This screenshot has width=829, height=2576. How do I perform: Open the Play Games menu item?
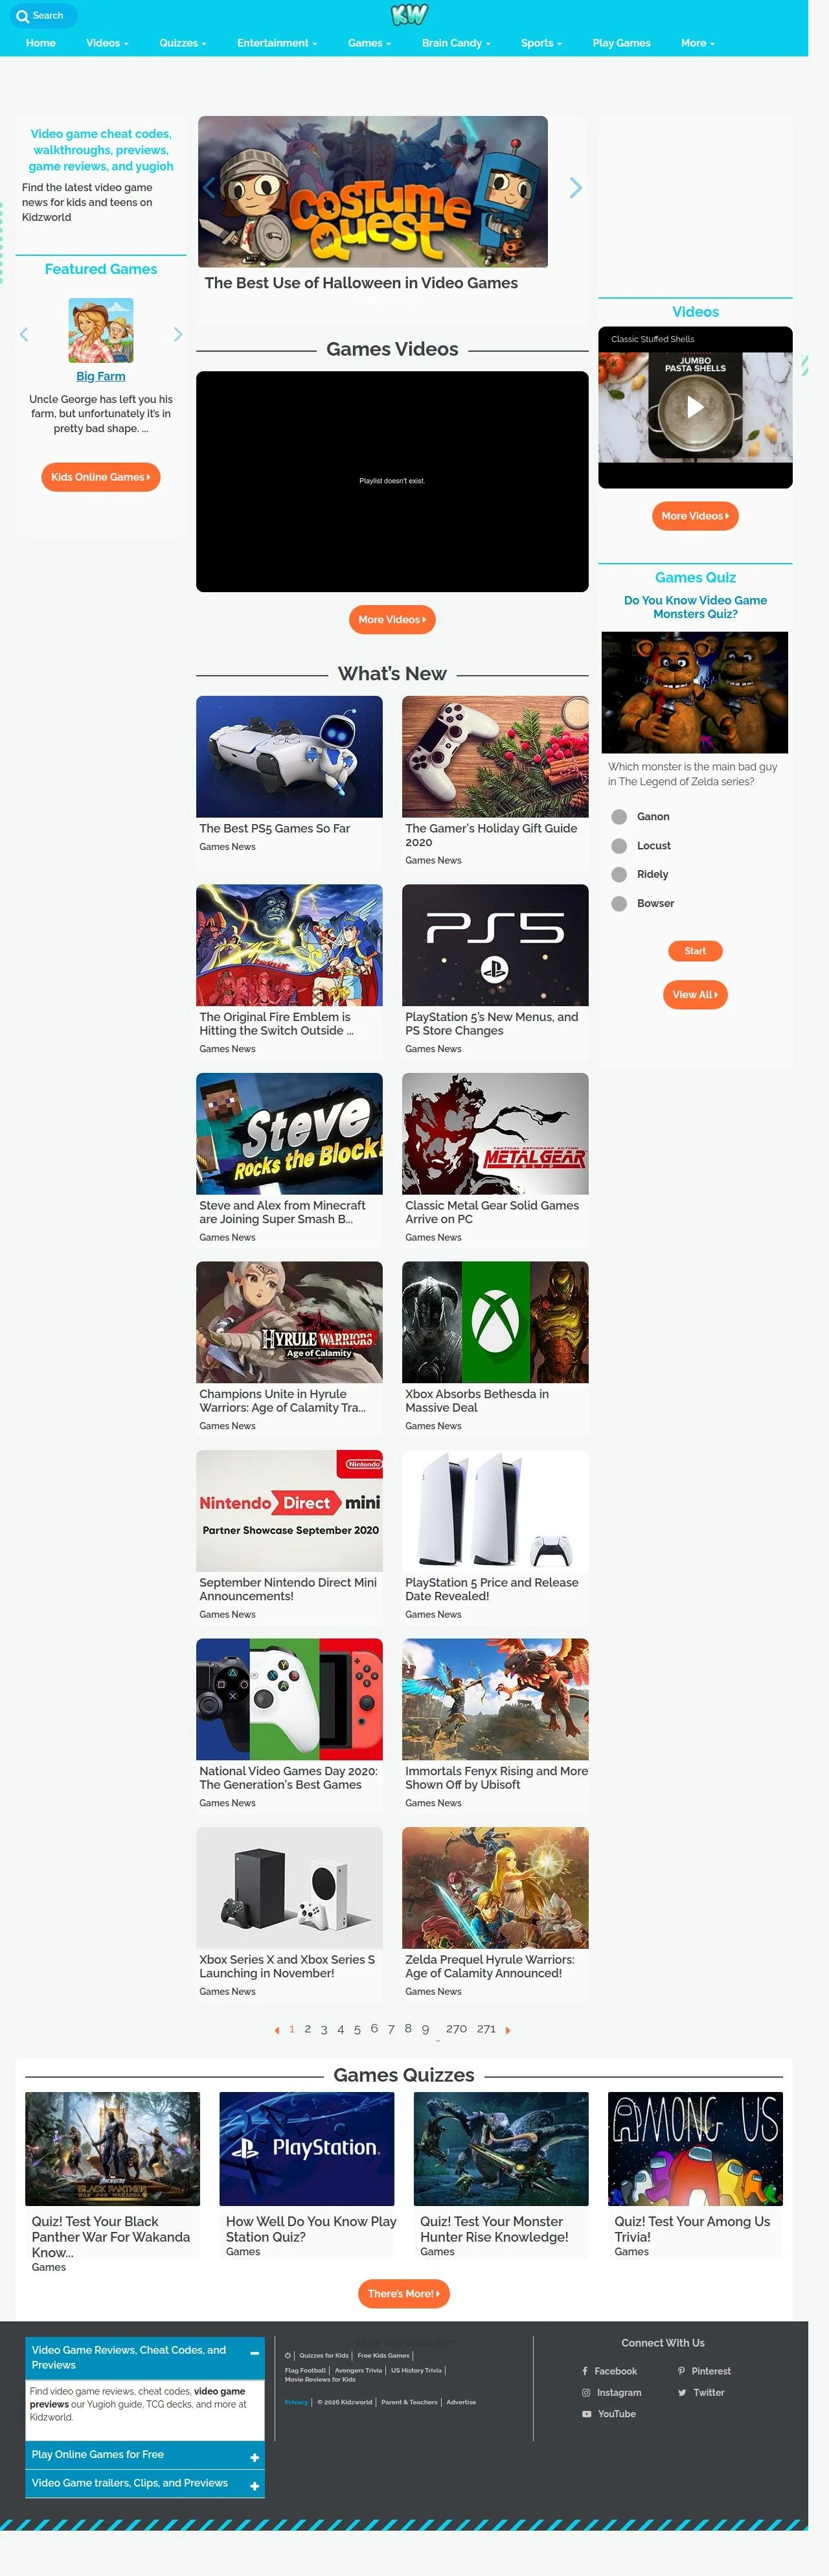pos(621,43)
